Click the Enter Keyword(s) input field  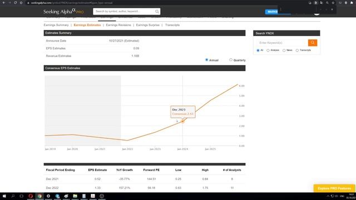(x=283, y=43)
